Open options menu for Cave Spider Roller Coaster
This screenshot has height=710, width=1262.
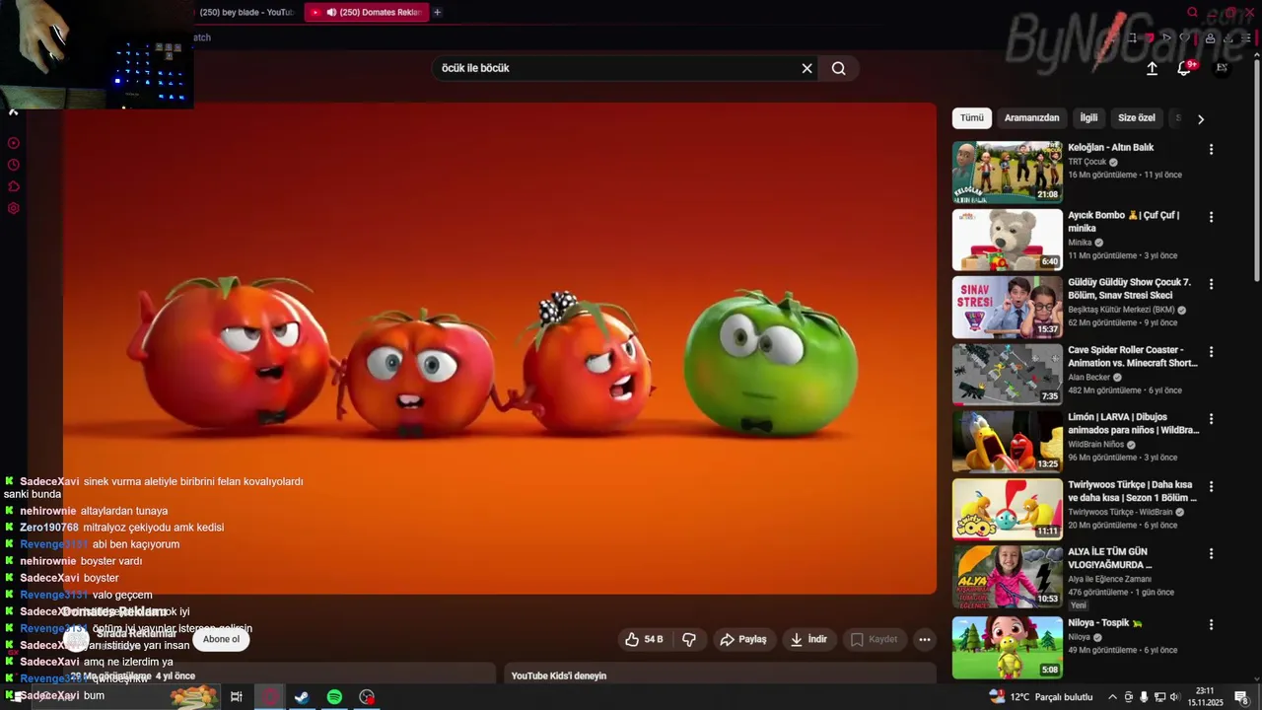point(1211,352)
